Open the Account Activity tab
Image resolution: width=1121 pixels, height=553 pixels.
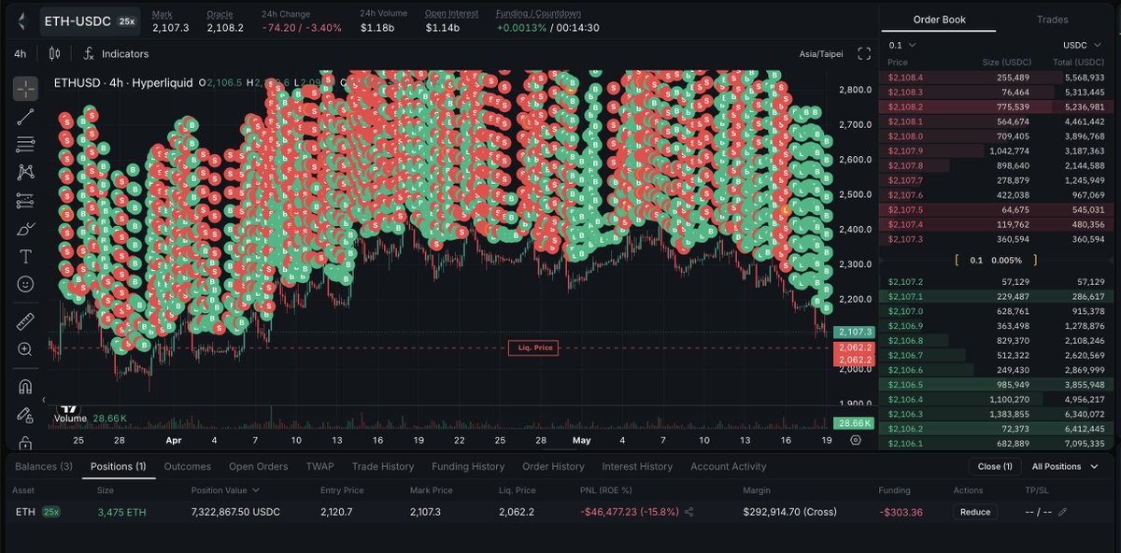pos(728,466)
